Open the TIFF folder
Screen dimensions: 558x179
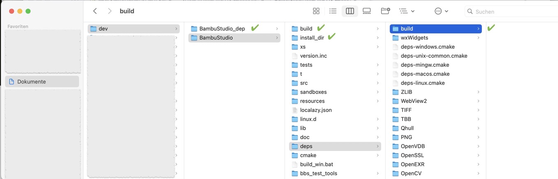tap(436, 110)
